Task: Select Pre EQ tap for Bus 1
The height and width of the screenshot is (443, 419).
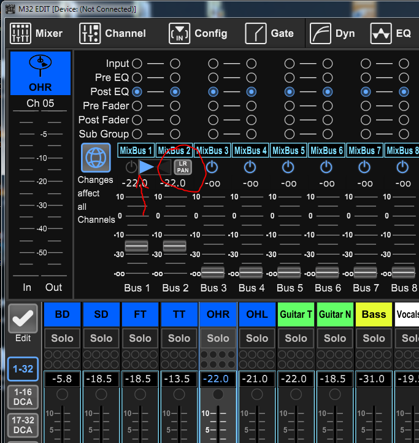Action: pos(137,78)
